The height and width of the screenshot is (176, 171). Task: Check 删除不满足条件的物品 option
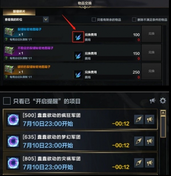click(134, 19)
